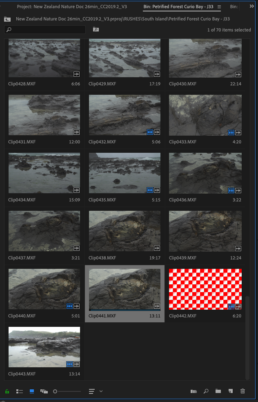Click duration 19:17 of Clip0438.MXF
This screenshot has height=402, width=258.
[x=155, y=258]
